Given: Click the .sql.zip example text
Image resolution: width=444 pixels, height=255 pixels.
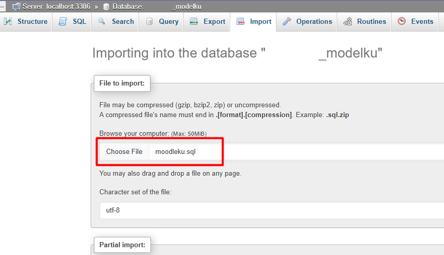Looking at the screenshot, I should click(338, 115).
